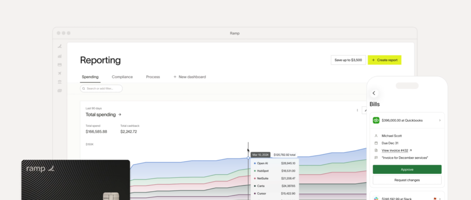This screenshot has height=200, width=471.
Task: Click the Slack logo in Bills
Action: coord(376,199)
